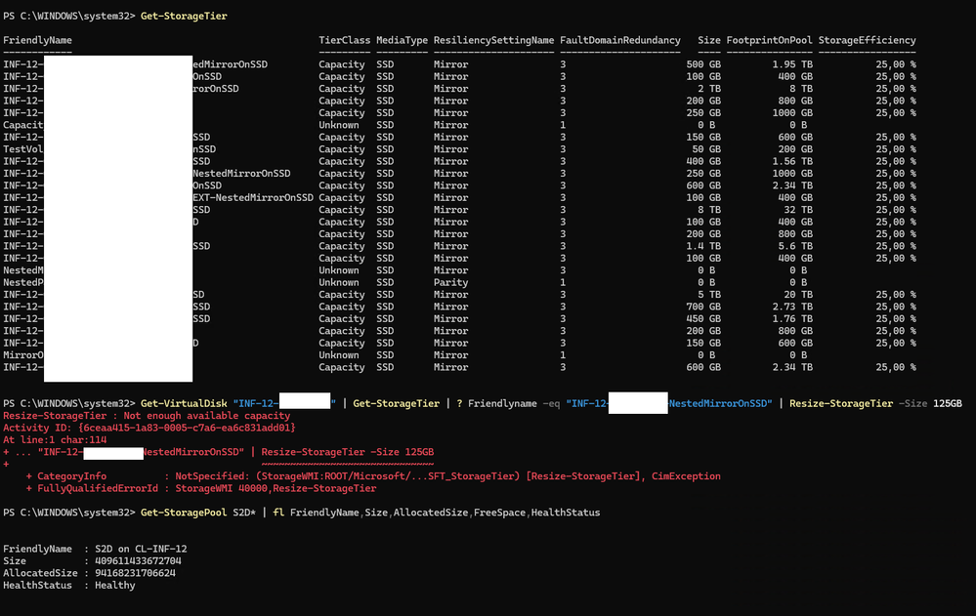Select the 1.76 TB footprint value
The height and width of the screenshot is (616, 976).
coord(791,319)
